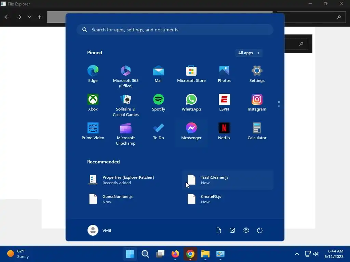The image size is (350, 262).
Task: Open recommended file TrashCleaner.js
Action: click(x=228, y=180)
